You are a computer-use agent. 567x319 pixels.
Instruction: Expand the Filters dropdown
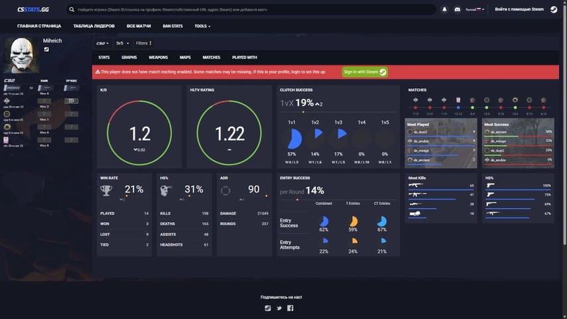click(x=143, y=43)
